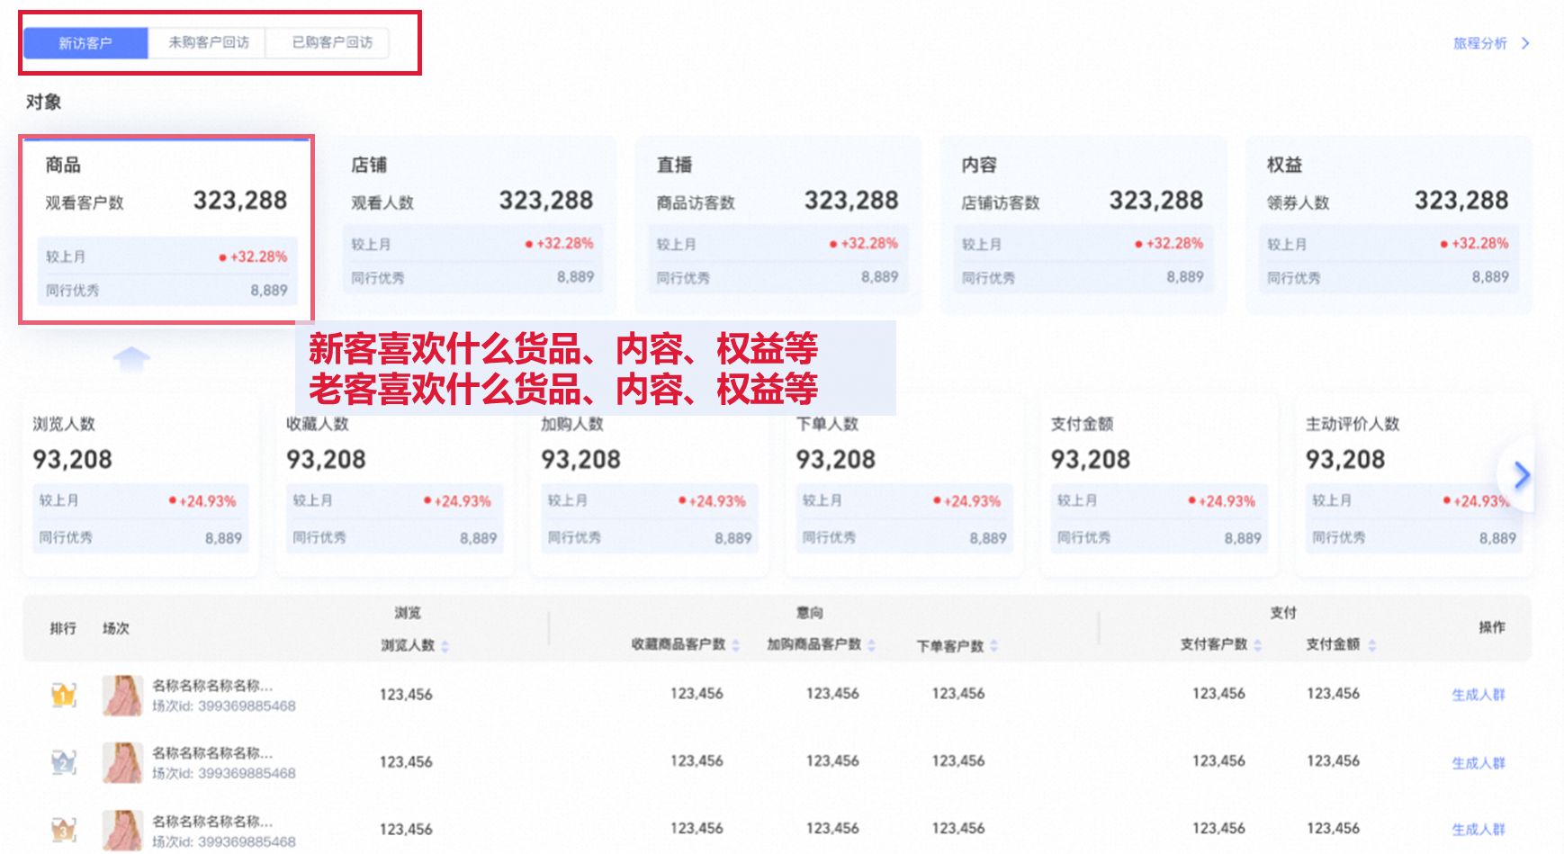Image resolution: width=1564 pixels, height=854 pixels.
Task: Open the 旅程分析 link
Action: tap(1479, 43)
